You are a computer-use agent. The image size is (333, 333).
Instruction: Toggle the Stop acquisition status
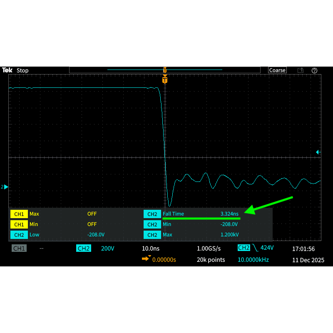(22, 70)
